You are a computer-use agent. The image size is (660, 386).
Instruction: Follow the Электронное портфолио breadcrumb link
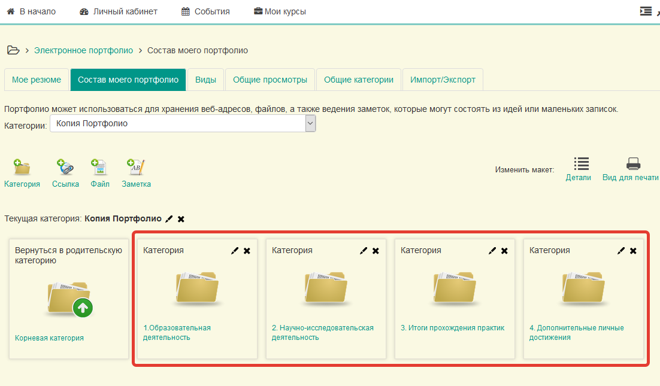pyautogui.click(x=83, y=50)
